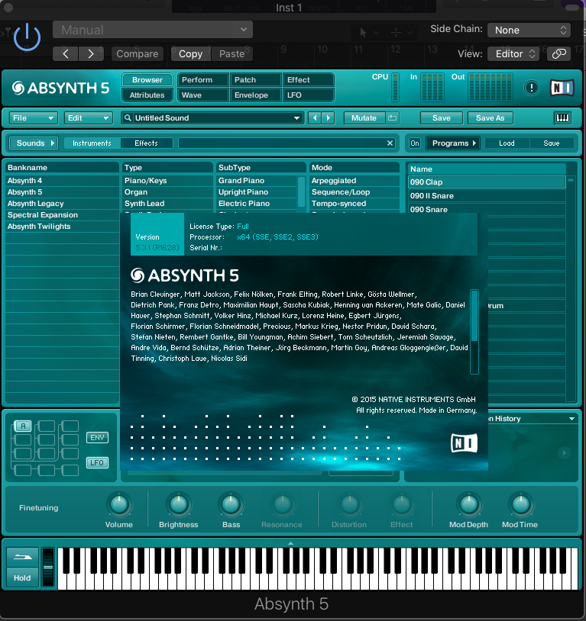The image size is (586, 621).
Task: Clear the search field with X
Action: (x=390, y=143)
